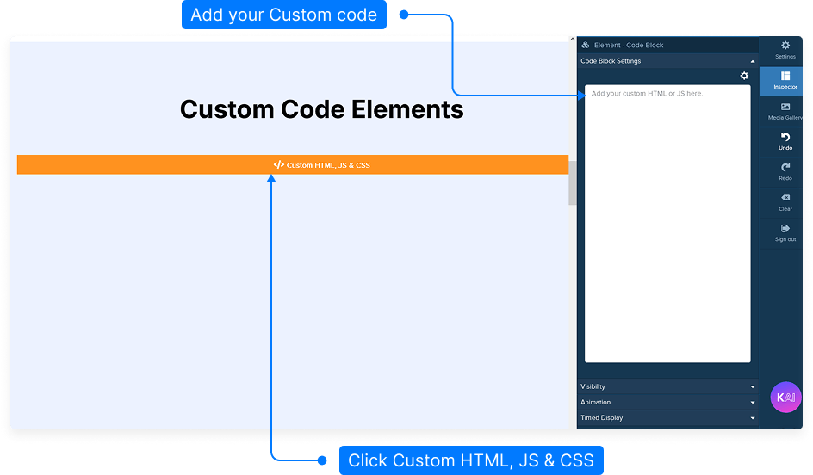Viewport: 813px width, 475px height.
Task: Click the Element Code Block header icon
Action: point(586,45)
